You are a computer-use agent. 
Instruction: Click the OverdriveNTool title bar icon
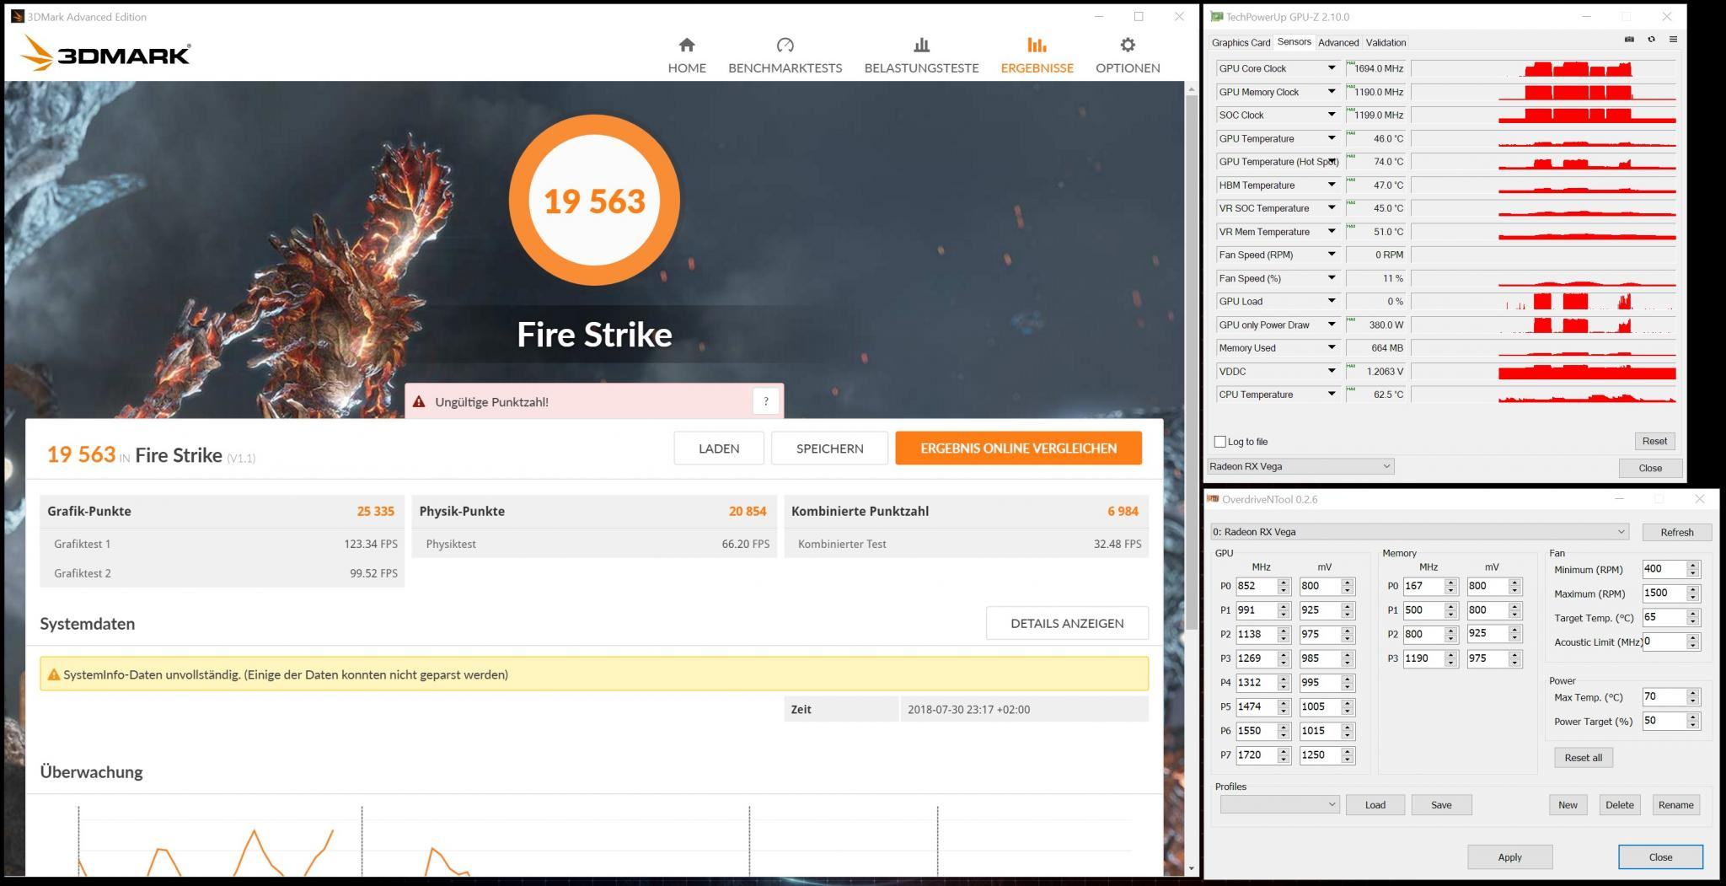click(x=1213, y=499)
